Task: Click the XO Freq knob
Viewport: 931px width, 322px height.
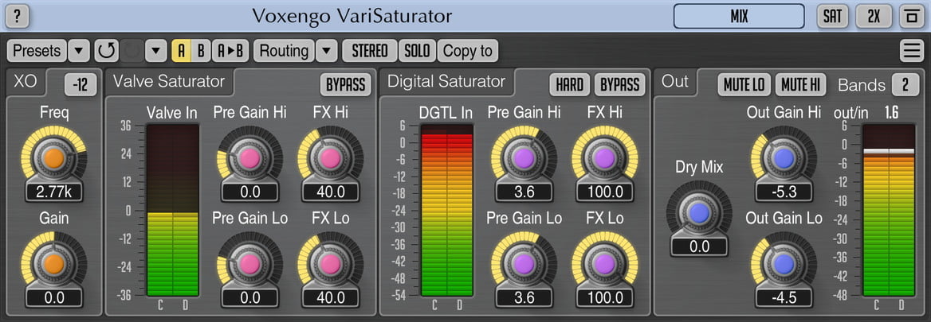Action: pos(53,157)
